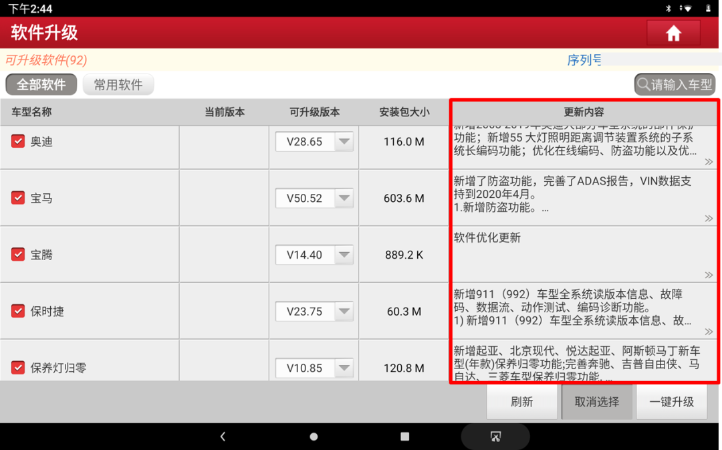Click the Bluetooth status icon

[x=668, y=8]
